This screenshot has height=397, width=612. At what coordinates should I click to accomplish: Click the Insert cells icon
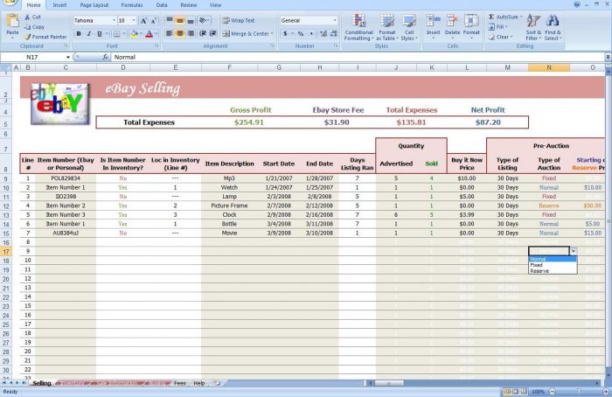[x=433, y=21]
